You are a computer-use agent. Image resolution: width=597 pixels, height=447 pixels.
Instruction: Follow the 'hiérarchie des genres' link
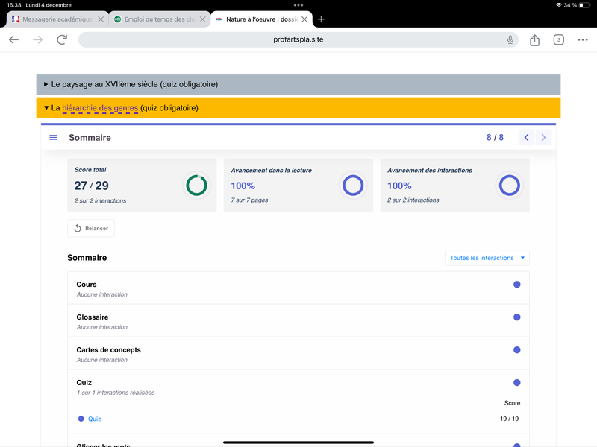pos(100,108)
